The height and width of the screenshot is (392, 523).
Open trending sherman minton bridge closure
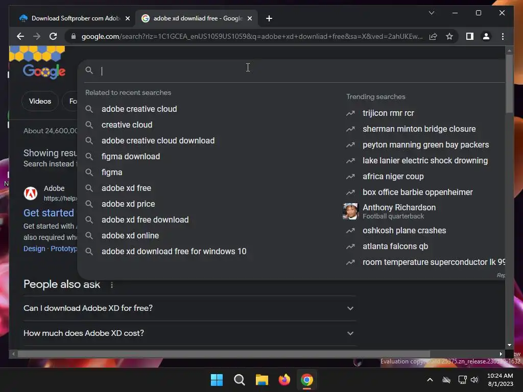pos(419,129)
